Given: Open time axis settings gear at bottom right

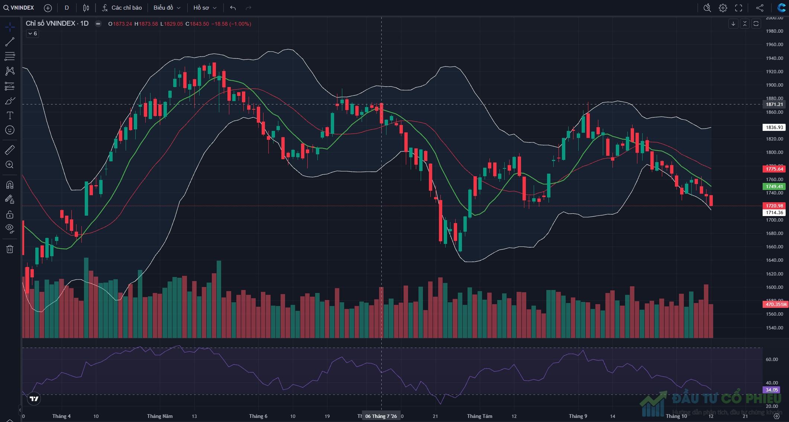Looking at the screenshot, I should click(777, 416).
